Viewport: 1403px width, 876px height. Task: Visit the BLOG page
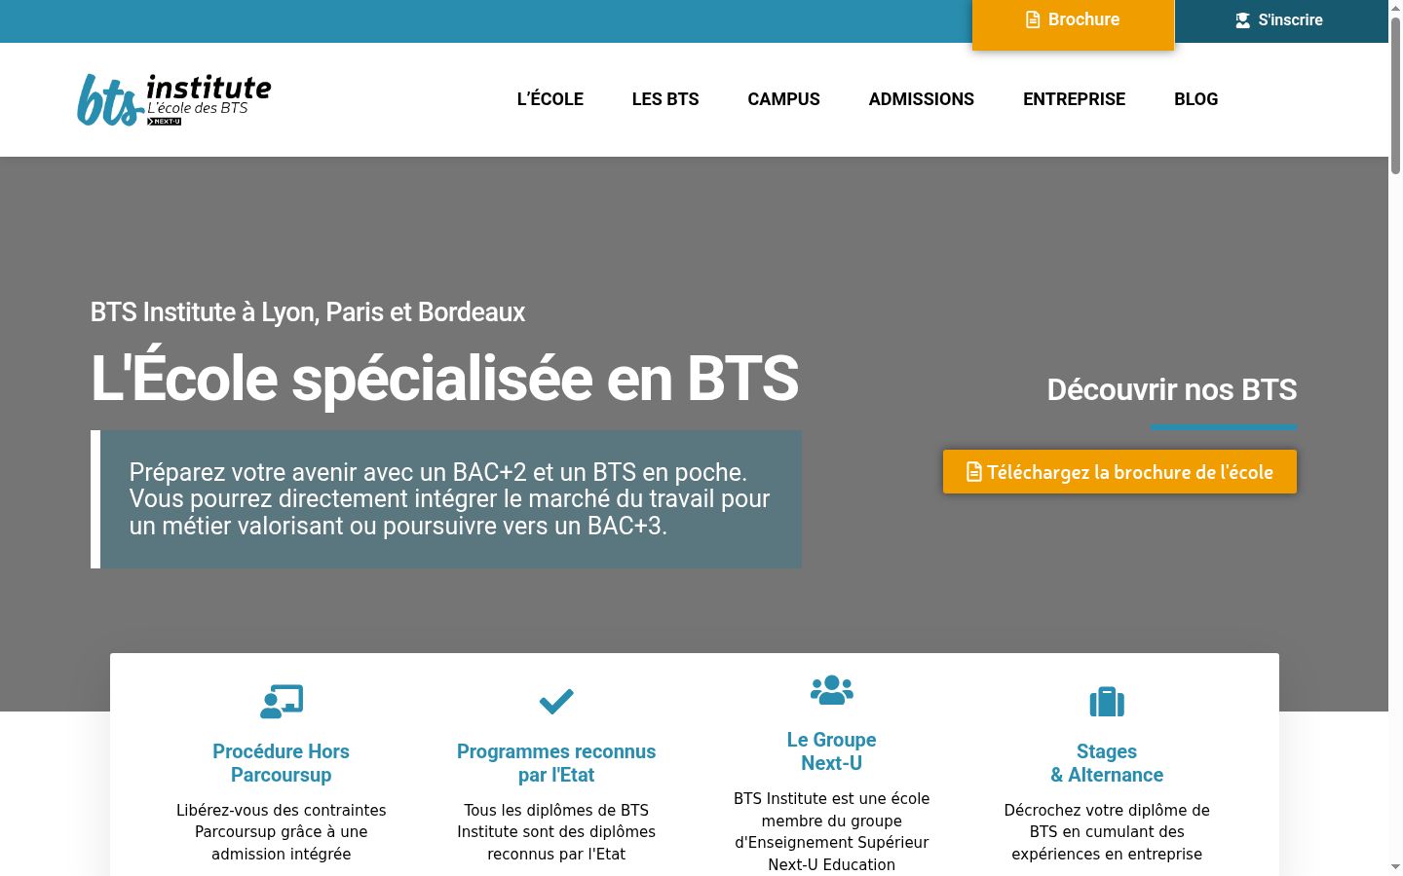(x=1196, y=99)
